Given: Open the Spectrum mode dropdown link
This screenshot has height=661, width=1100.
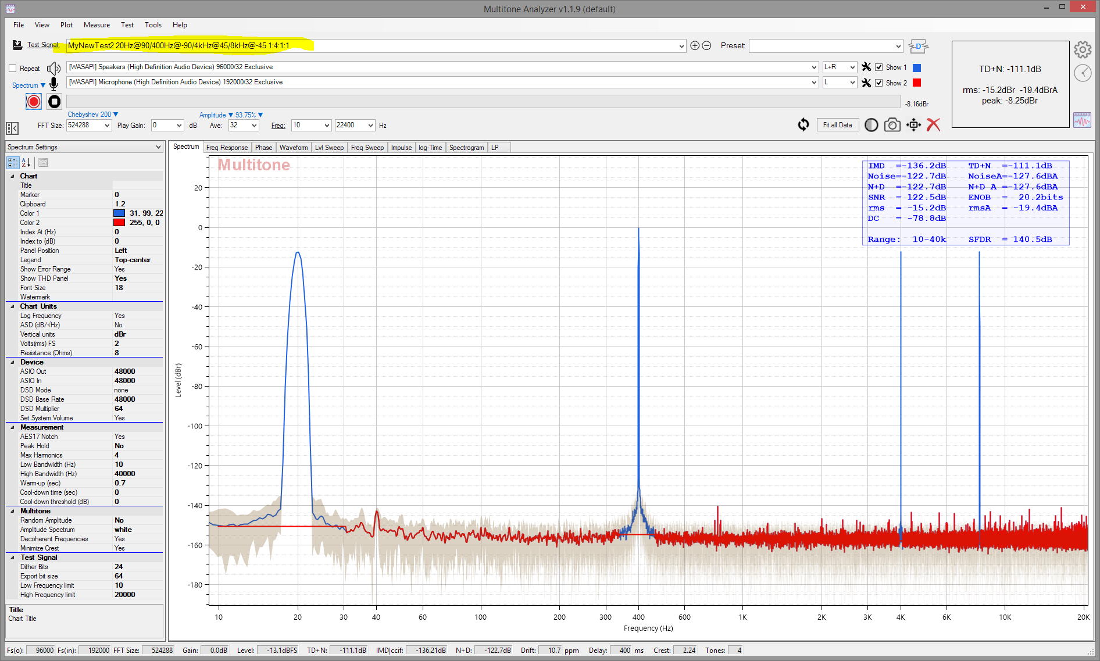Looking at the screenshot, I should pyautogui.click(x=28, y=85).
